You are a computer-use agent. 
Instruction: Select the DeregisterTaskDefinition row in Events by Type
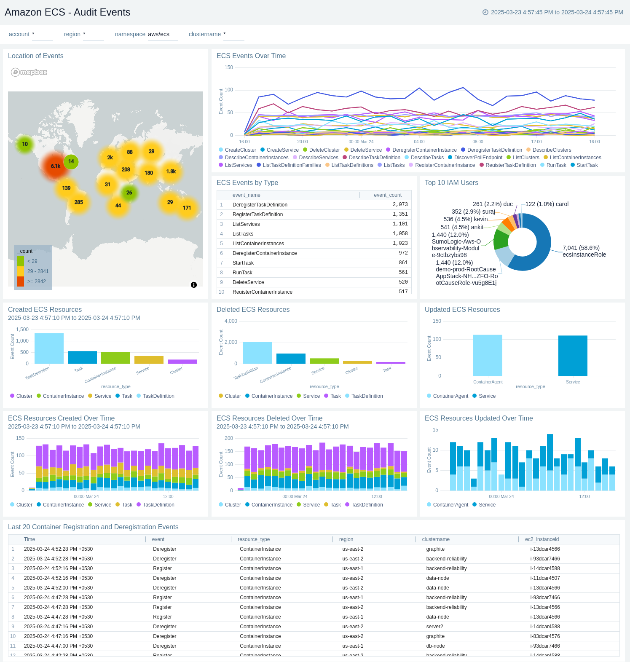coord(314,205)
